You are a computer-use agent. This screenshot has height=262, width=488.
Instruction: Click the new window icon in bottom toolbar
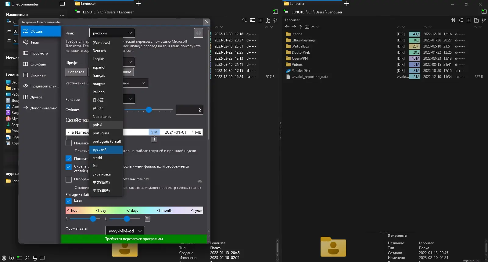point(42,258)
